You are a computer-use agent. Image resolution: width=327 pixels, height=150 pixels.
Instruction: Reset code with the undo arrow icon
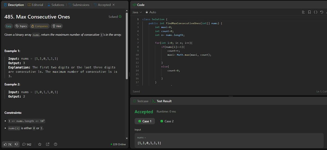pyautogui.click(x=322, y=12)
